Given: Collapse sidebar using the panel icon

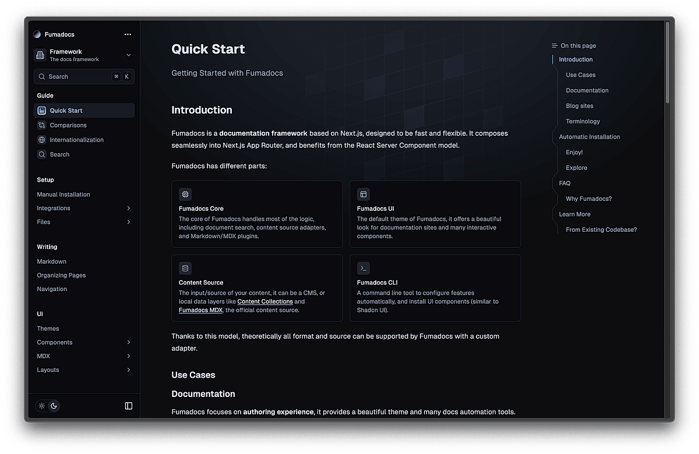Looking at the screenshot, I should 129,406.
